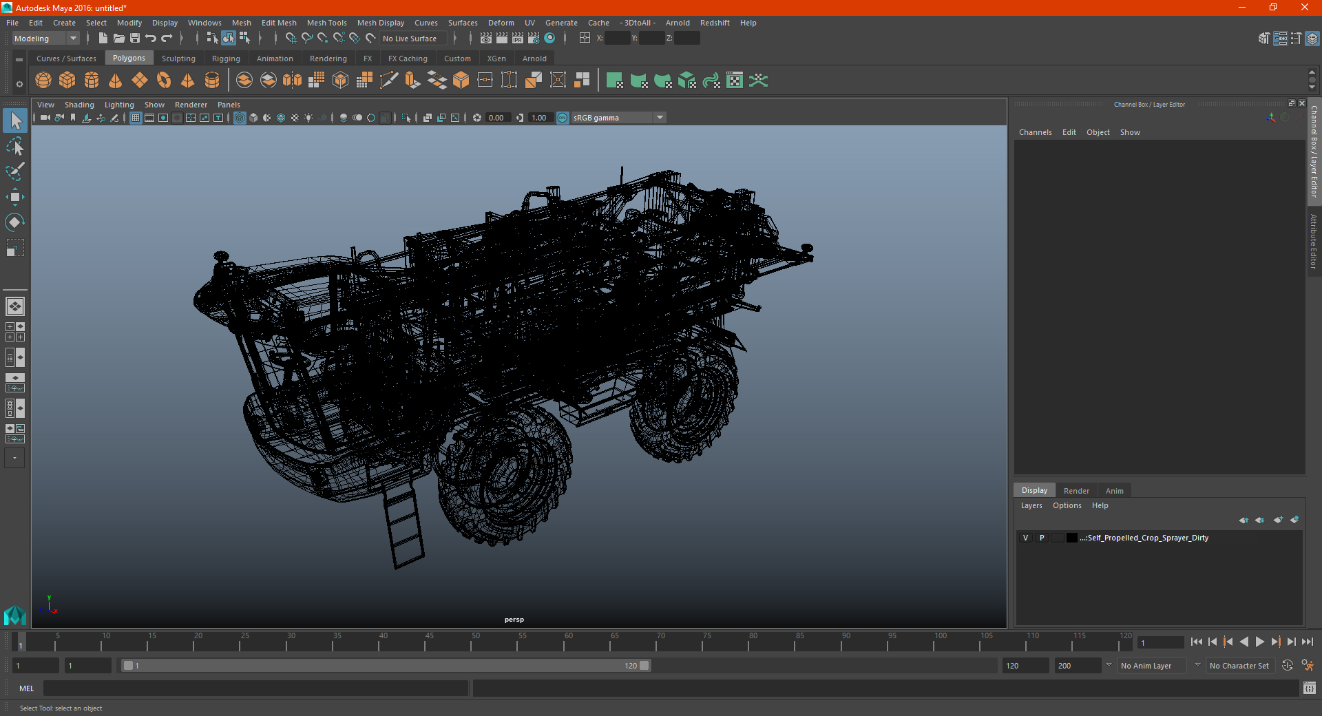Create new empty layer icon
Viewport: 1322px width, 716px height.
coord(1278,520)
